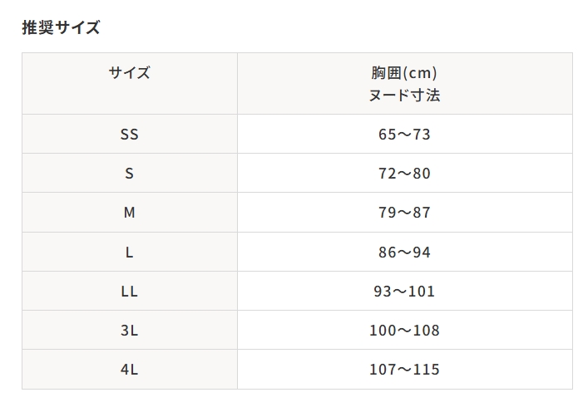Viewport: 588px width, 412px height.
Task: Click the S size cell
Action: point(130,173)
